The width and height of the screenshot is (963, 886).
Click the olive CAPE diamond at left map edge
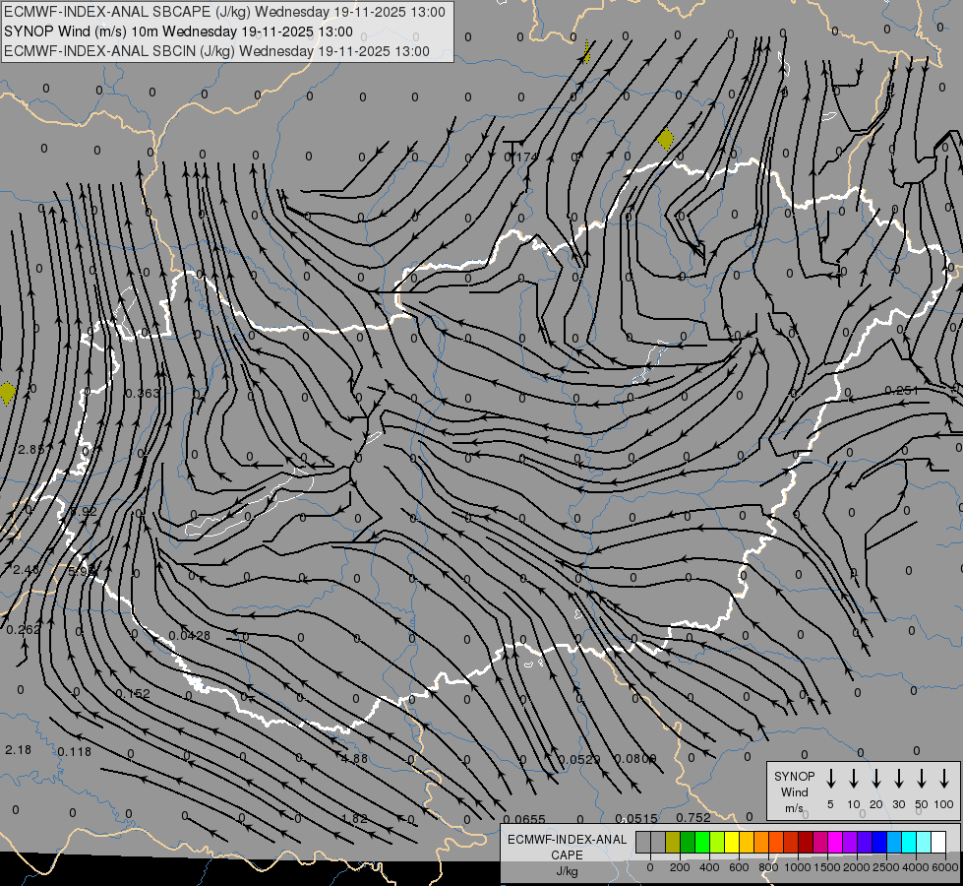pyautogui.click(x=7, y=393)
